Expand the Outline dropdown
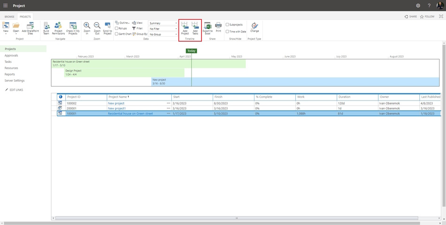 tap(123, 23)
